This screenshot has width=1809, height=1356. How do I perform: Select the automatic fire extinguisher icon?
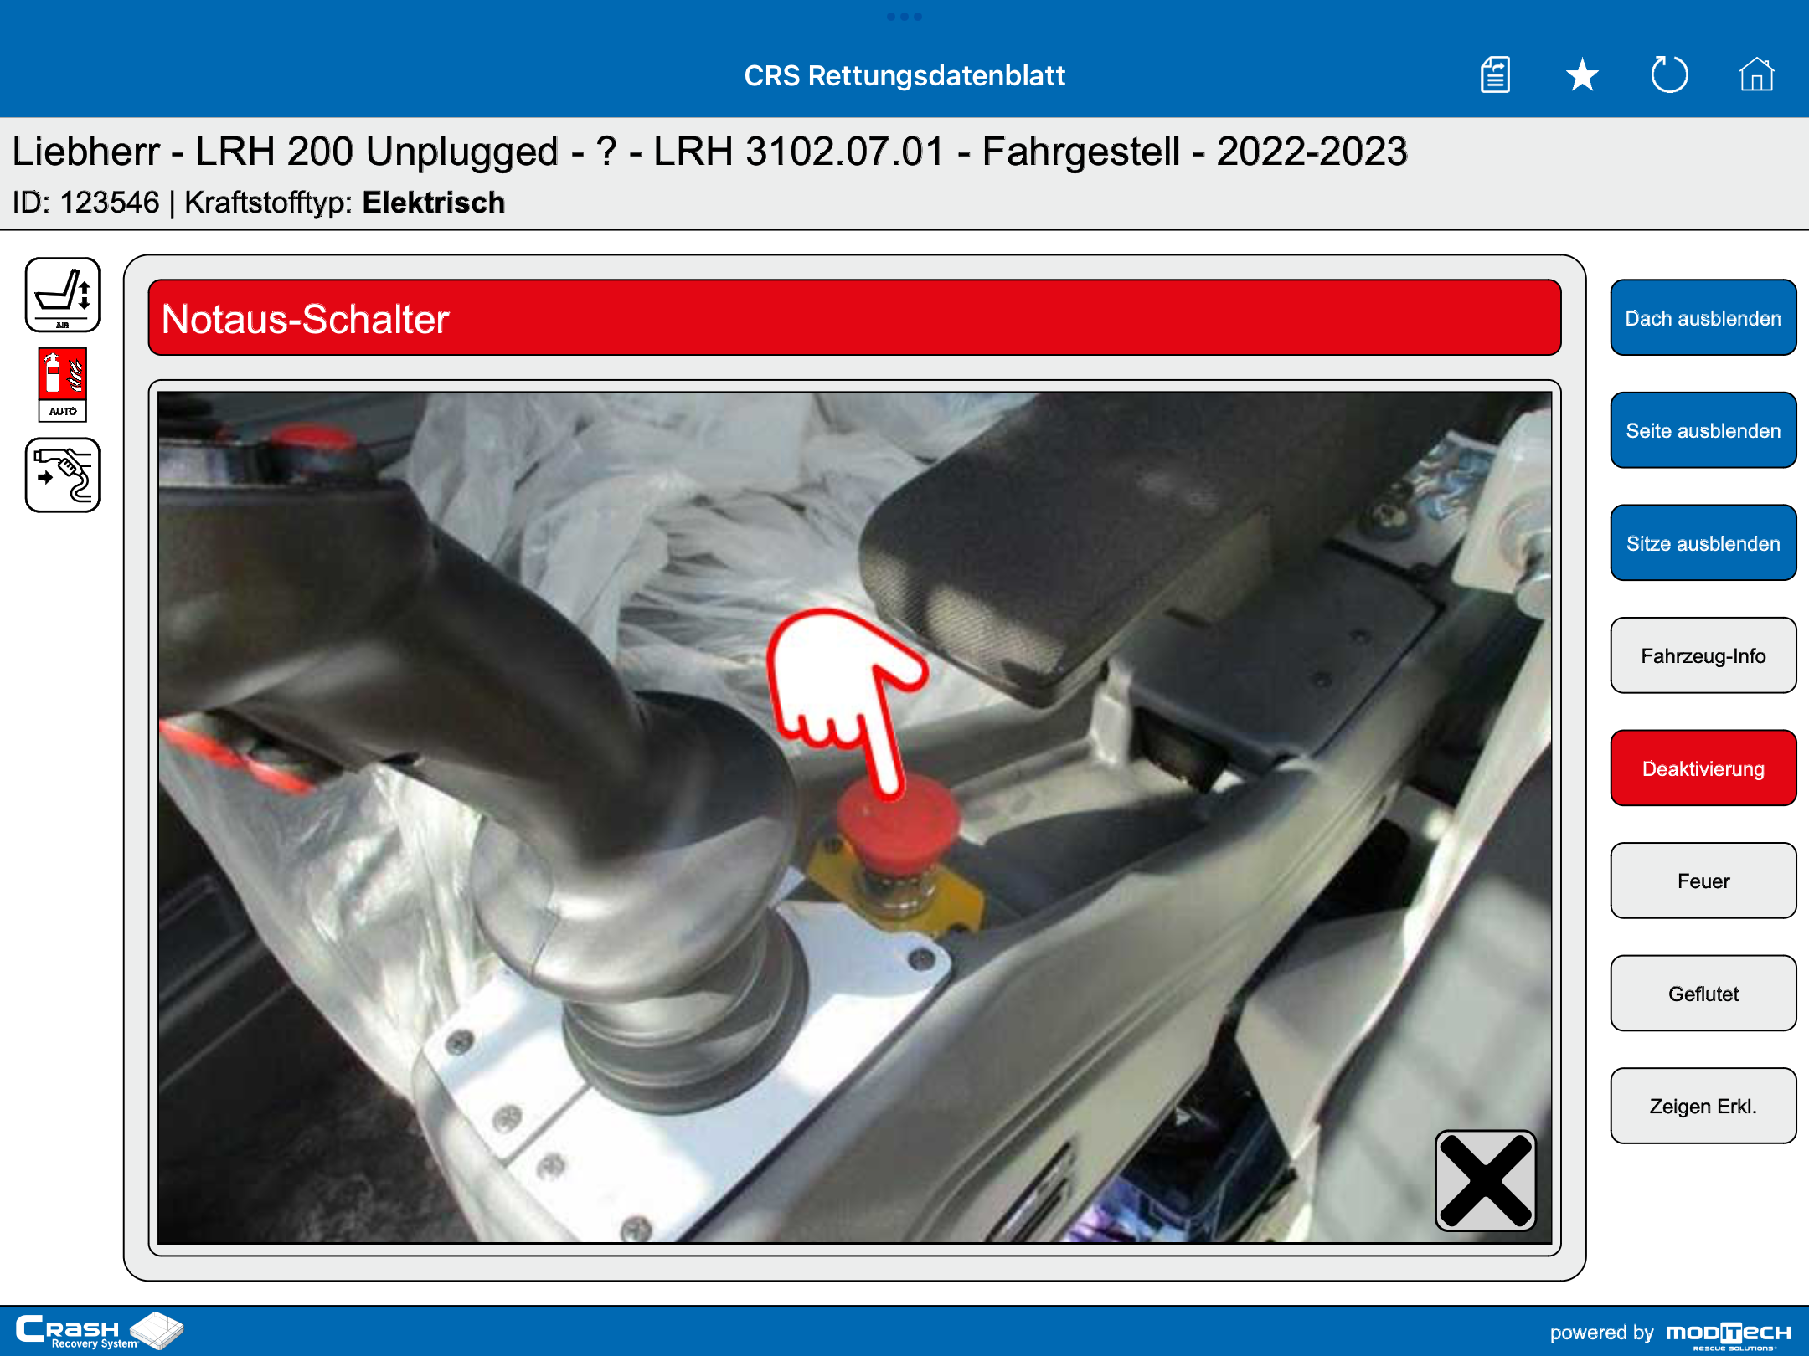click(63, 385)
